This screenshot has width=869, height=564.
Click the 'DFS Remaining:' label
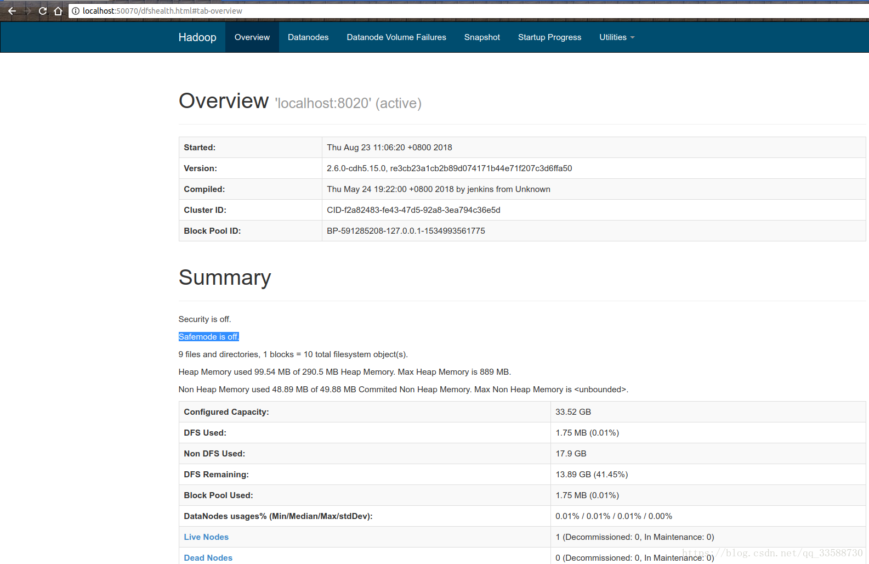pyautogui.click(x=217, y=475)
